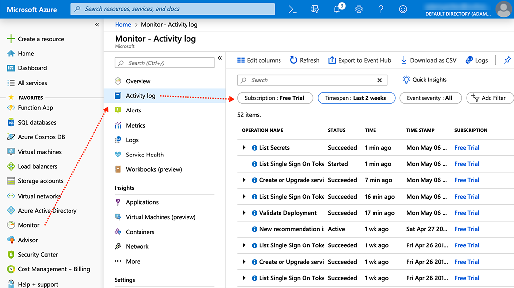
Task: Open Advisor in favorites
Action: tap(23, 240)
